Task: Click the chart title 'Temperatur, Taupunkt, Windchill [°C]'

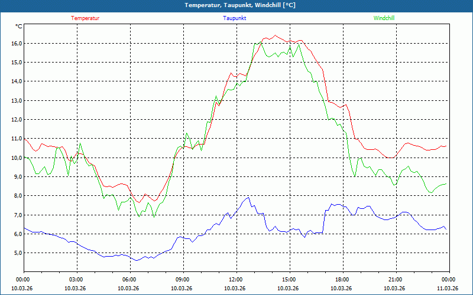Action: pyautogui.click(x=237, y=5)
